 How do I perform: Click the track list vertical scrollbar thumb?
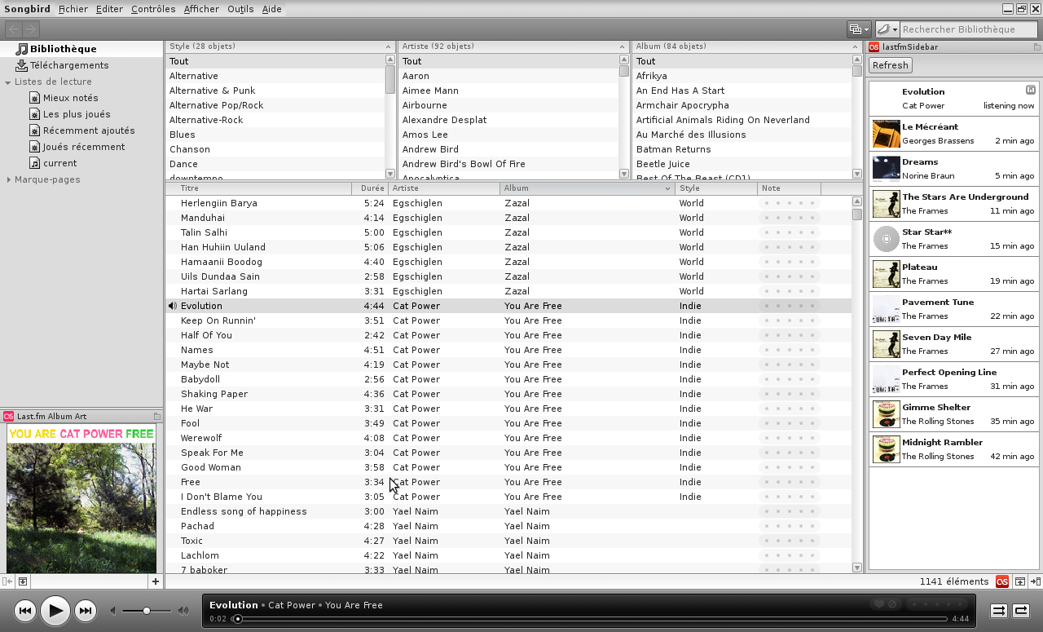pyautogui.click(x=856, y=214)
